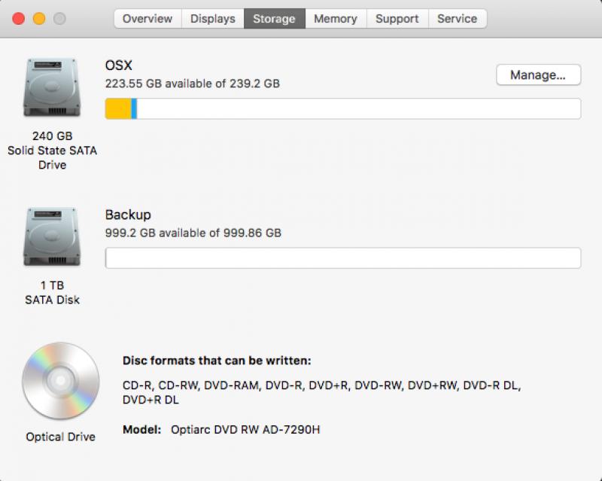Click the Optical Drive disc icon
The image size is (602, 481).
pyautogui.click(x=61, y=381)
